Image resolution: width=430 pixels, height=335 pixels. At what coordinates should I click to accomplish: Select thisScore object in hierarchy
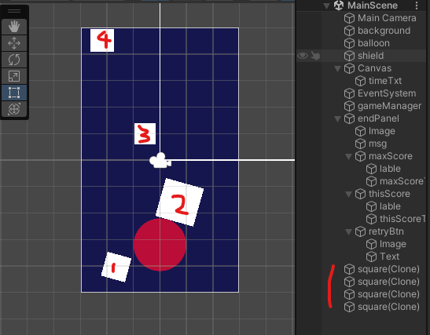[389, 194]
